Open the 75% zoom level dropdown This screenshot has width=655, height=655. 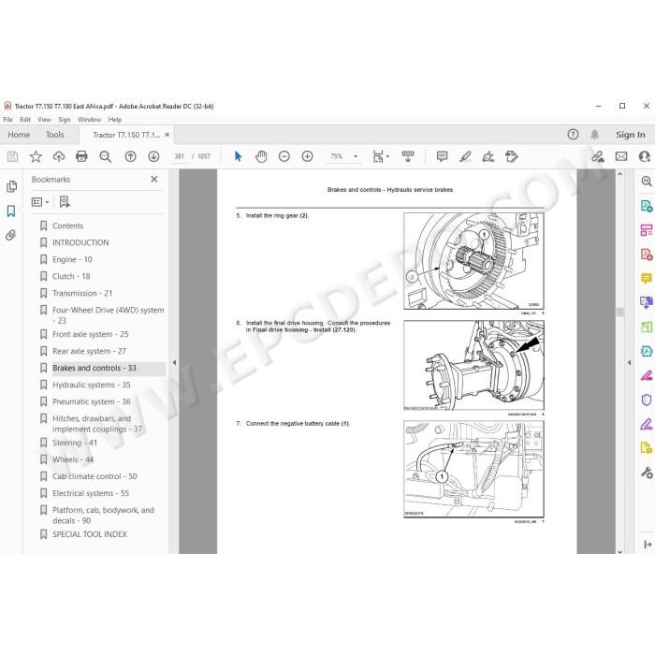pos(356,156)
